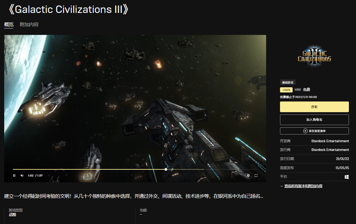Switch to 概览 tab
The height and width of the screenshot is (224, 356).
point(9,25)
